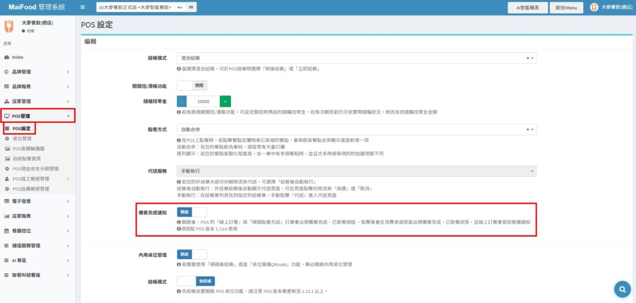Click the 錢櫃找零金 10000 value field

pos(203,101)
